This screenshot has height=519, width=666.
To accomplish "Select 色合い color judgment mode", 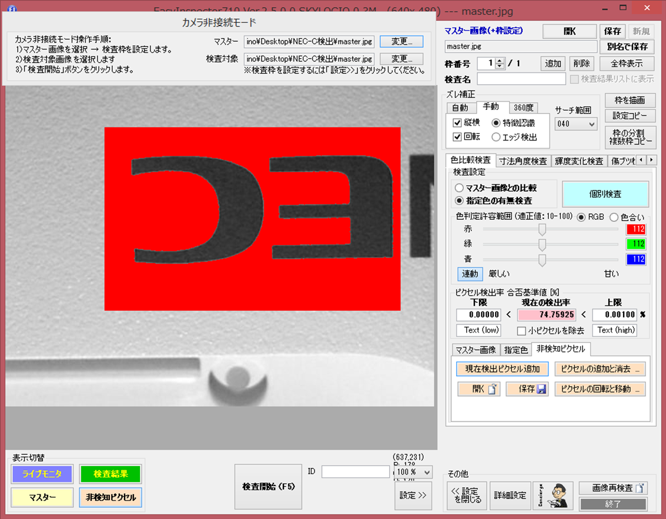I will click(x=614, y=217).
